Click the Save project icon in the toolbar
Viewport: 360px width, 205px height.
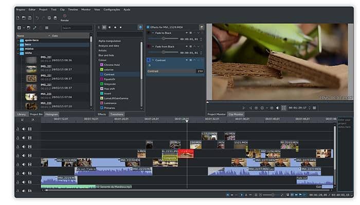click(30, 18)
